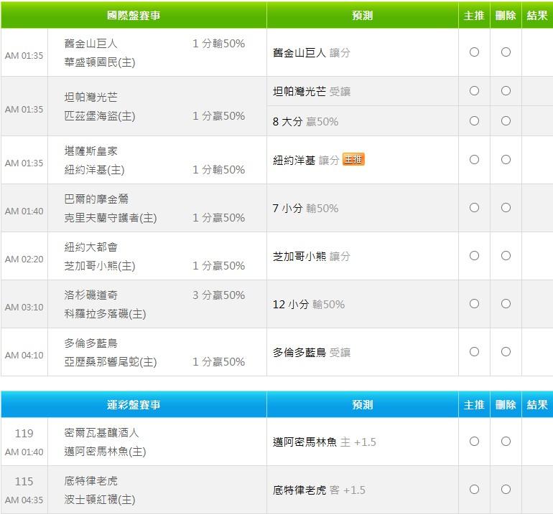Click 克里夫蘭守護者(主) team name
553x514 pixels.
tap(111, 218)
